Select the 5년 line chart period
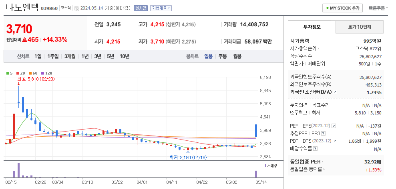 (x=111, y=56)
